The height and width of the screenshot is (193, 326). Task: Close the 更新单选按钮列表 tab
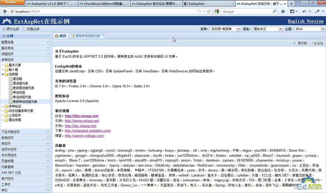pyautogui.click(x=103, y=35)
